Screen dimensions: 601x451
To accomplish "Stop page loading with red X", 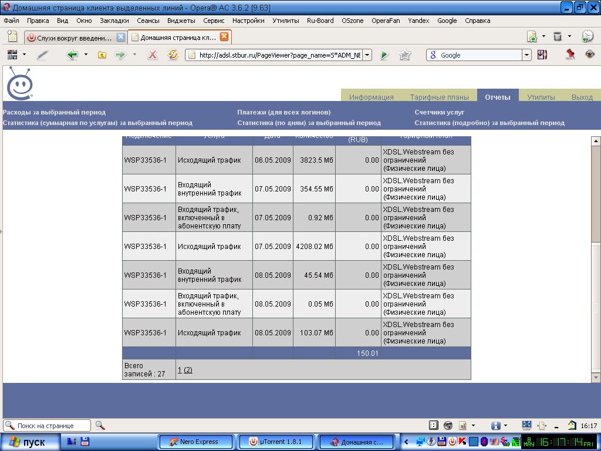I will click(x=152, y=55).
